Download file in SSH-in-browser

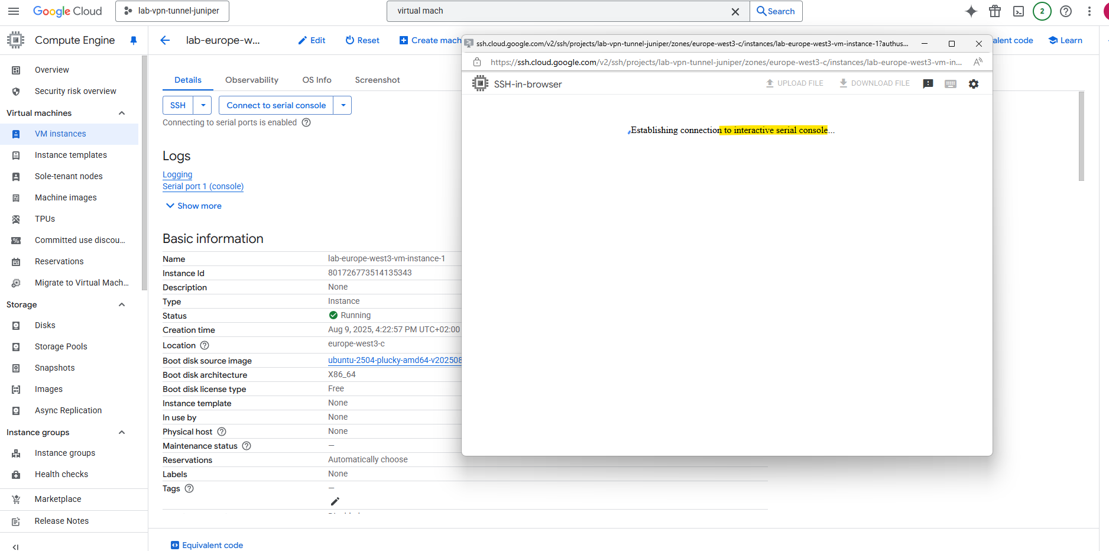[874, 83]
